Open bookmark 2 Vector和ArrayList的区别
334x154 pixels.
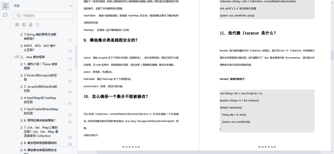[x=41, y=77]
